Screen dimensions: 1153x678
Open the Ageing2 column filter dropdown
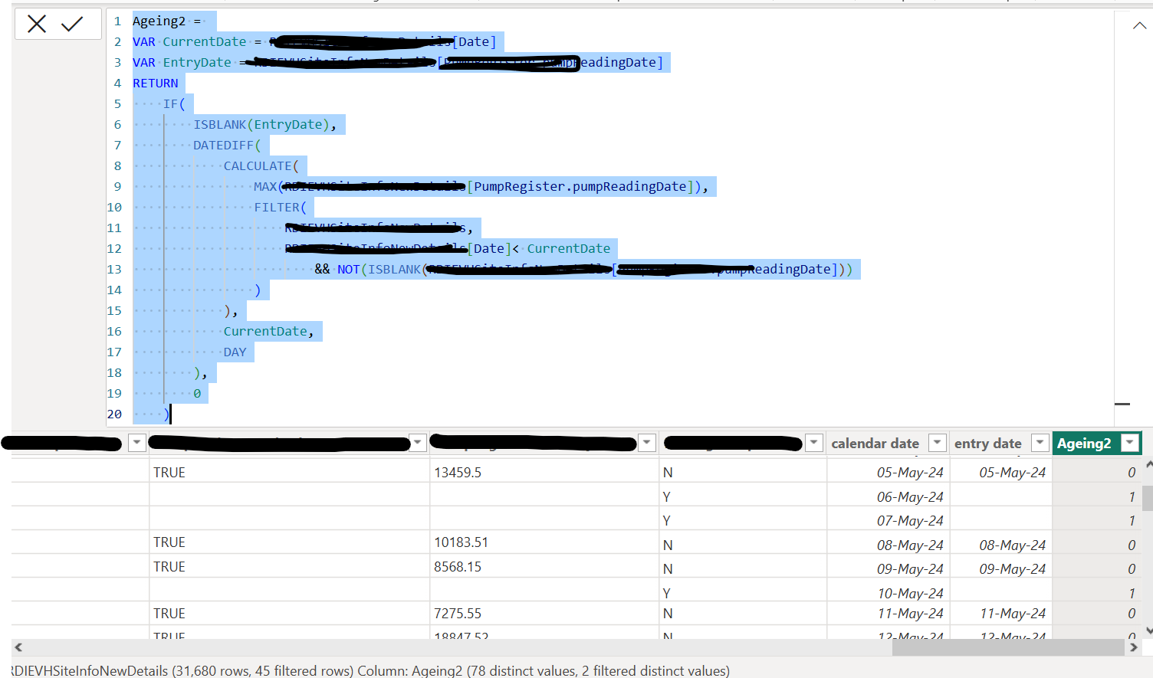[x=1130, y=443]
